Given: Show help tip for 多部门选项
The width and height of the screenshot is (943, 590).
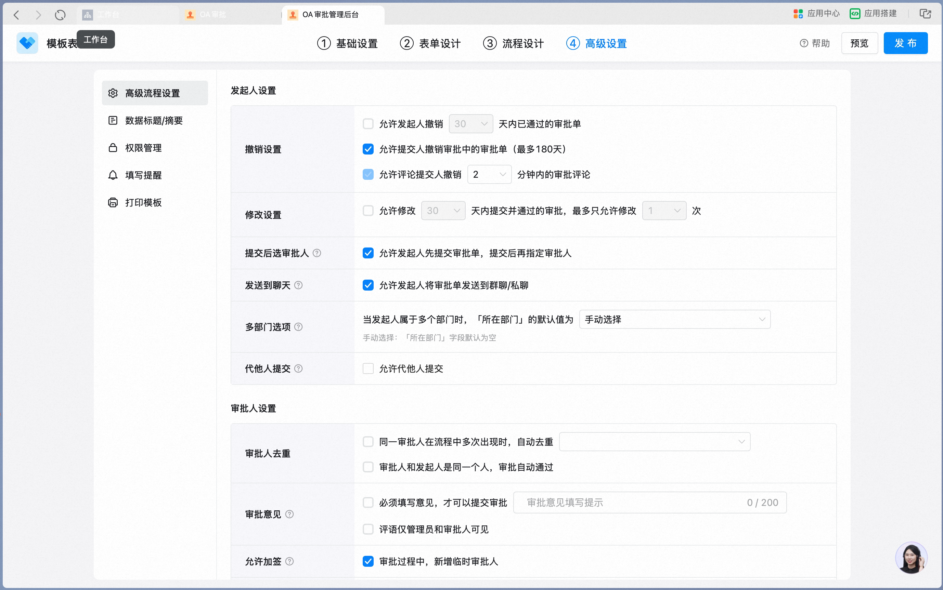Looking at the screenshot, I should (298, 327).
